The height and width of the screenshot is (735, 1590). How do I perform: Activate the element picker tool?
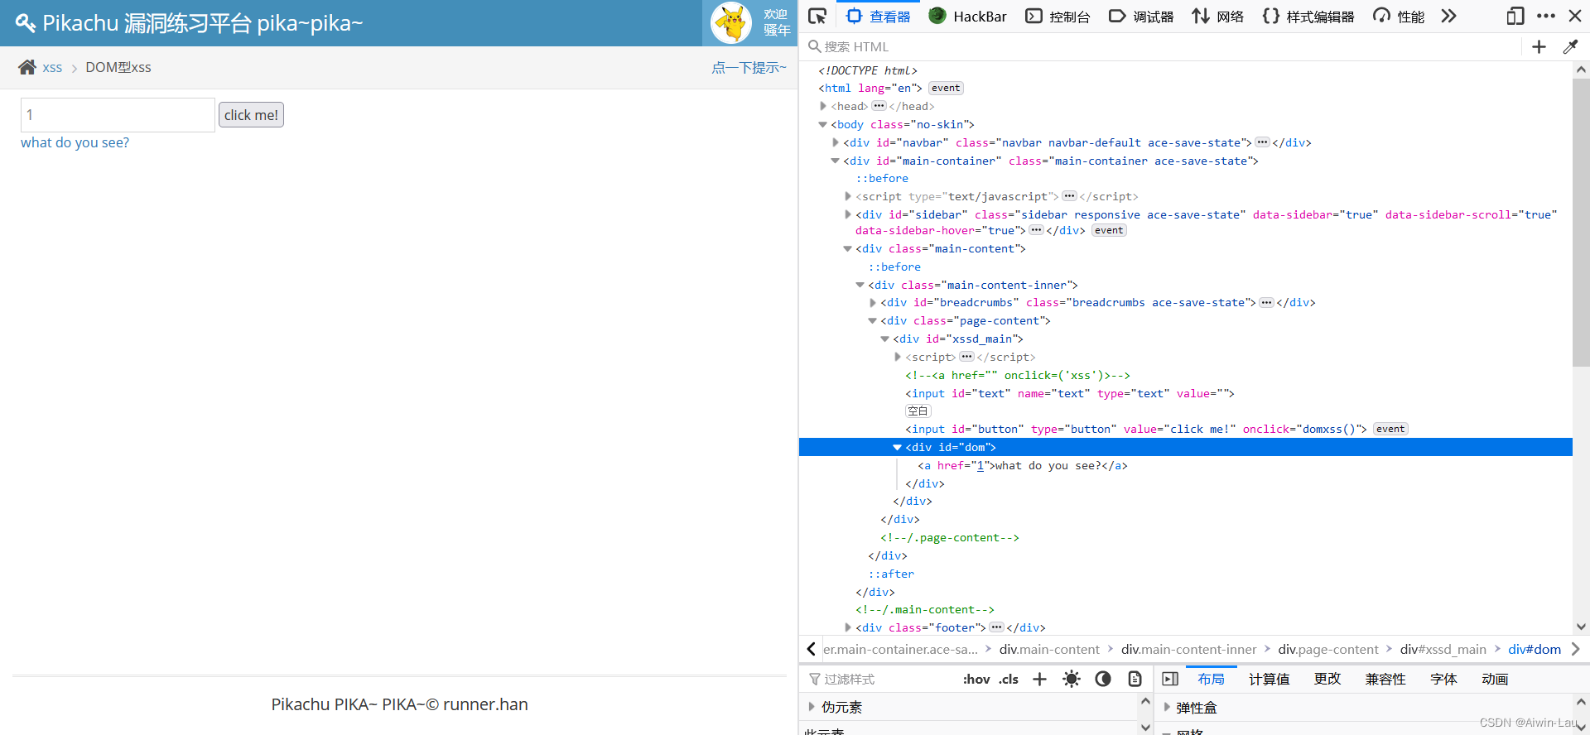[x=817, y=16]
